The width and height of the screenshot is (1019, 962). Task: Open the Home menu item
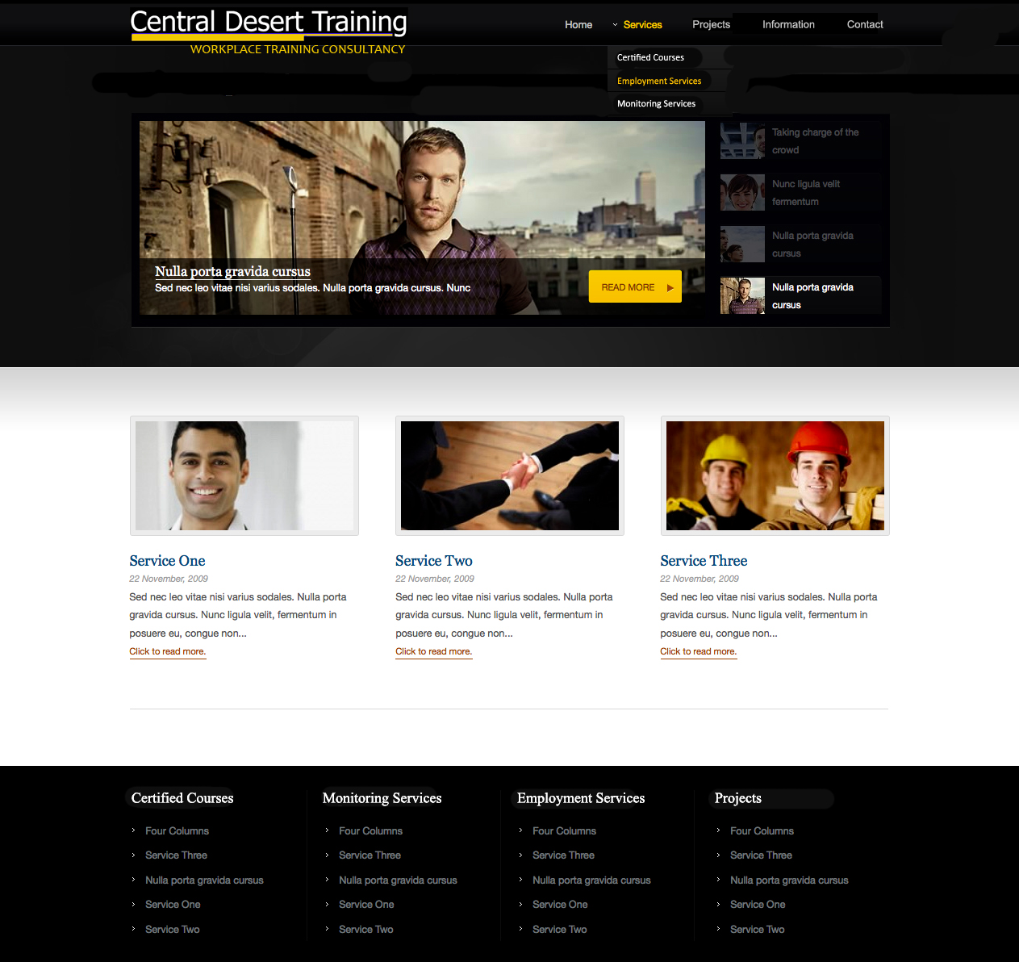click(x=578, y=25)
